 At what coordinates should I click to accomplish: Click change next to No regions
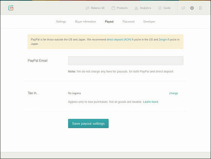coord(174,93)
